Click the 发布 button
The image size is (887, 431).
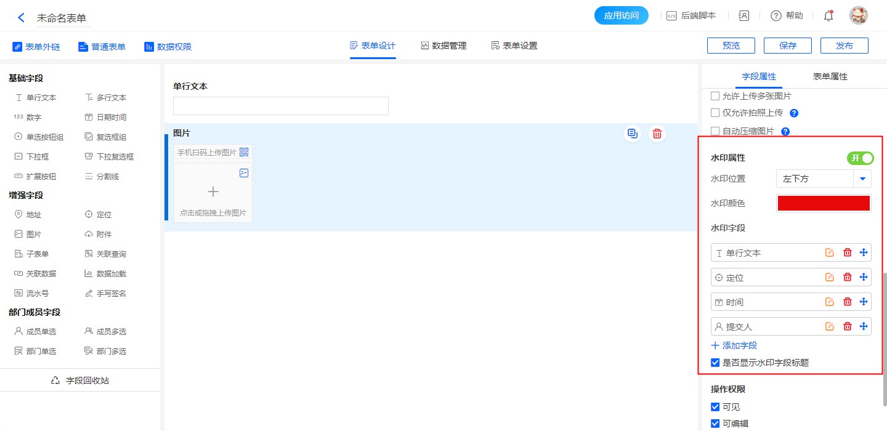coord(844,46)
